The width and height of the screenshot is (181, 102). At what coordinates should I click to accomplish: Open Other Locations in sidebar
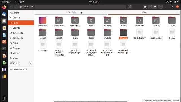(21, 69)
